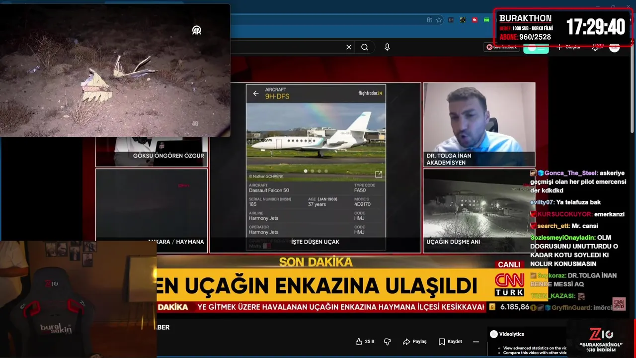
Task: Click the wreckage footage overlay
Action: point(115,71)
